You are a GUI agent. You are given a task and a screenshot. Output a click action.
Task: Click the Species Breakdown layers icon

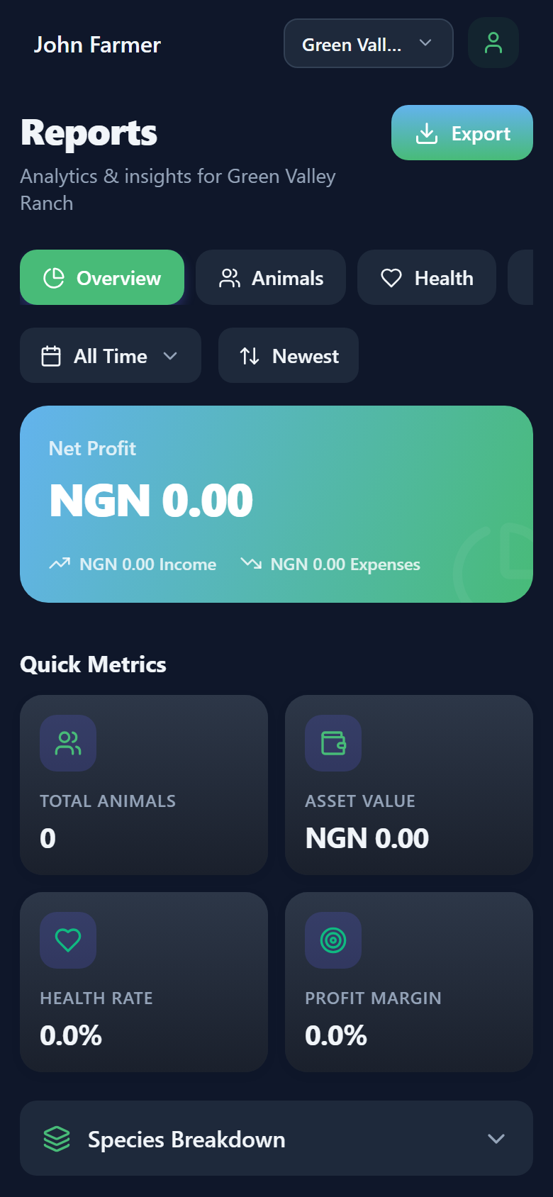coord(57,1139)
